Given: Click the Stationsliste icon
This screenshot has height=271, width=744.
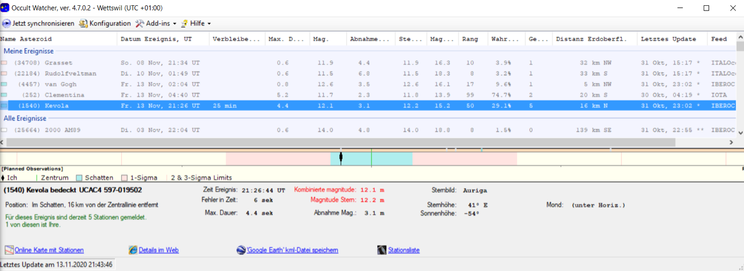Looking at the screenshot, I should (x=382, y=250).
